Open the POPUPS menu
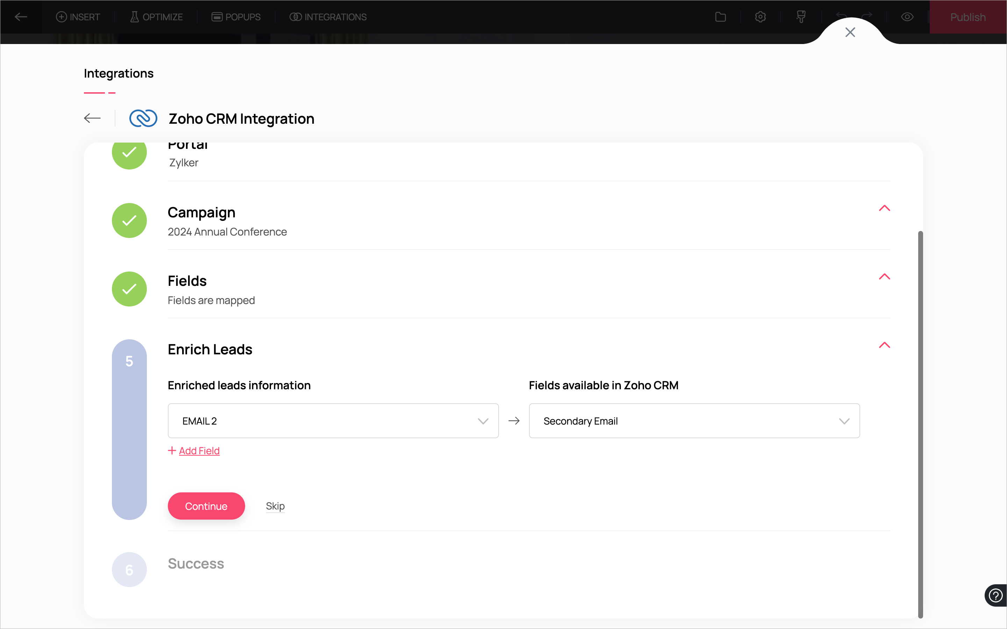 pyautogui.click(x=236, y=17)
